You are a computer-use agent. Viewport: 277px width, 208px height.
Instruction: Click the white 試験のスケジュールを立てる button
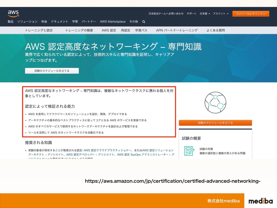pyautogui.click(x=52, y=71)
